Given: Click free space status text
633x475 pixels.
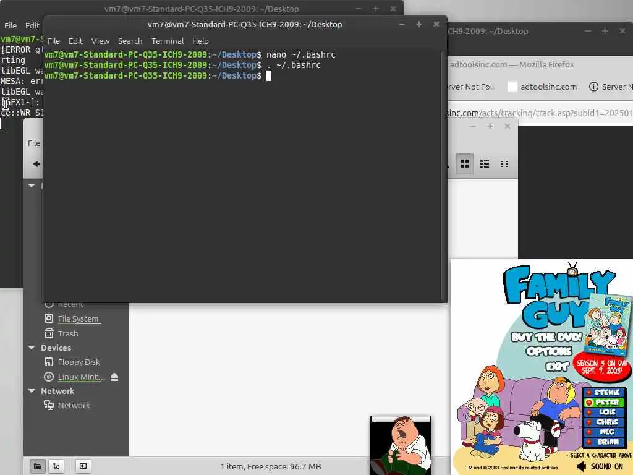Looking at the screenshot, I should pos(271,466).
